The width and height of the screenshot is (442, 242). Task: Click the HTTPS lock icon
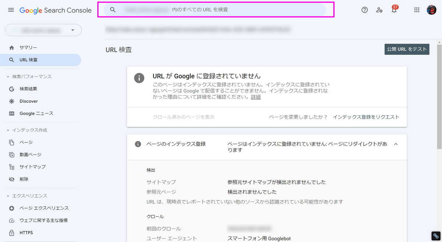pyautogui.click(x=12, y=233)
